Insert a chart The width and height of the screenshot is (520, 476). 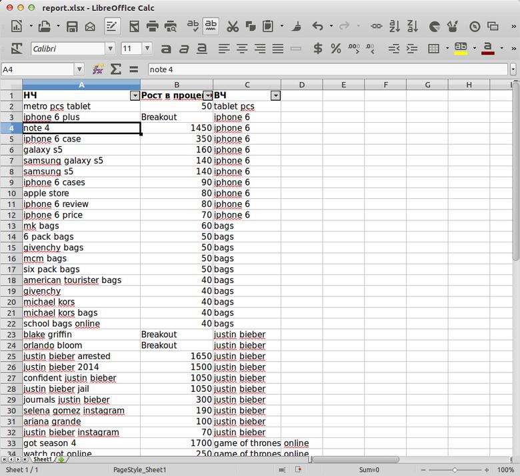click(x=434, y=26)
